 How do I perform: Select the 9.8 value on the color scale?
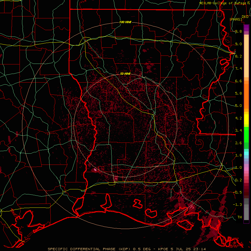click(238, 31)
